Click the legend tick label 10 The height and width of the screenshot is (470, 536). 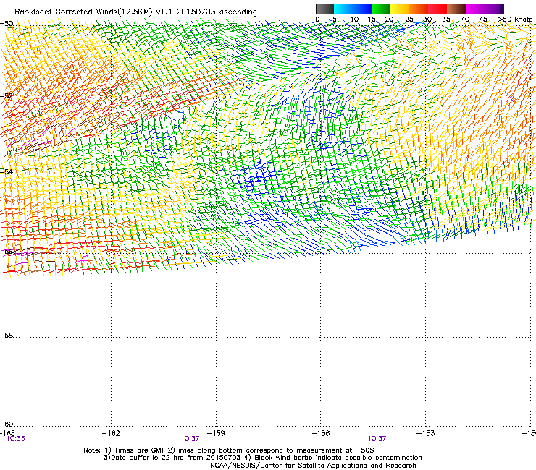coord(354,20)
